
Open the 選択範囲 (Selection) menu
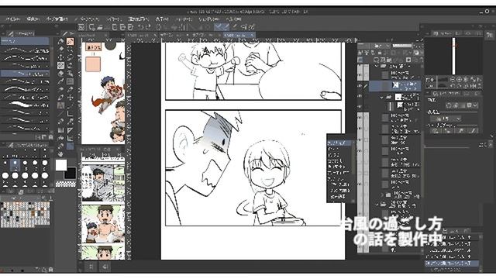click(139, 19)
